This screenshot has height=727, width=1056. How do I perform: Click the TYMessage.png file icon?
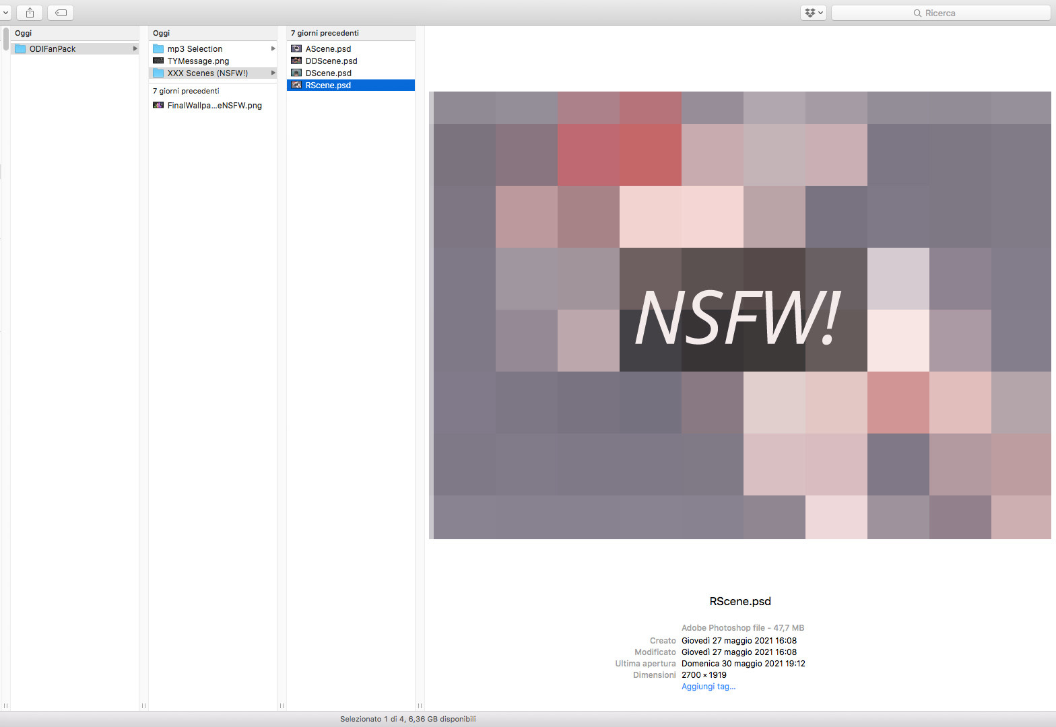pos(158,61)
